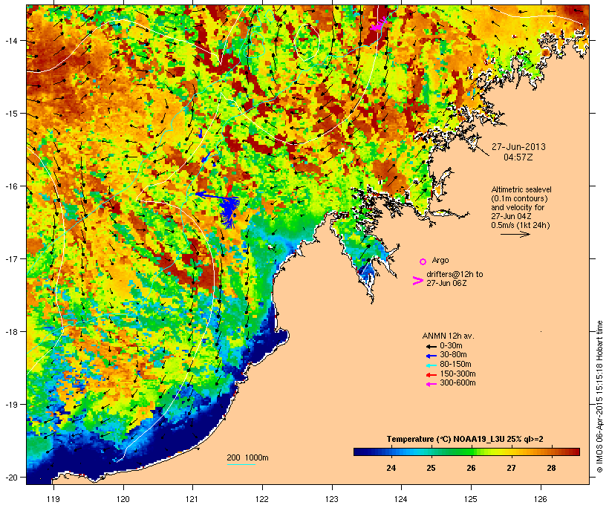Click the longitude axis label 124
Screen dimensions: 609x505
pos(401,499)
